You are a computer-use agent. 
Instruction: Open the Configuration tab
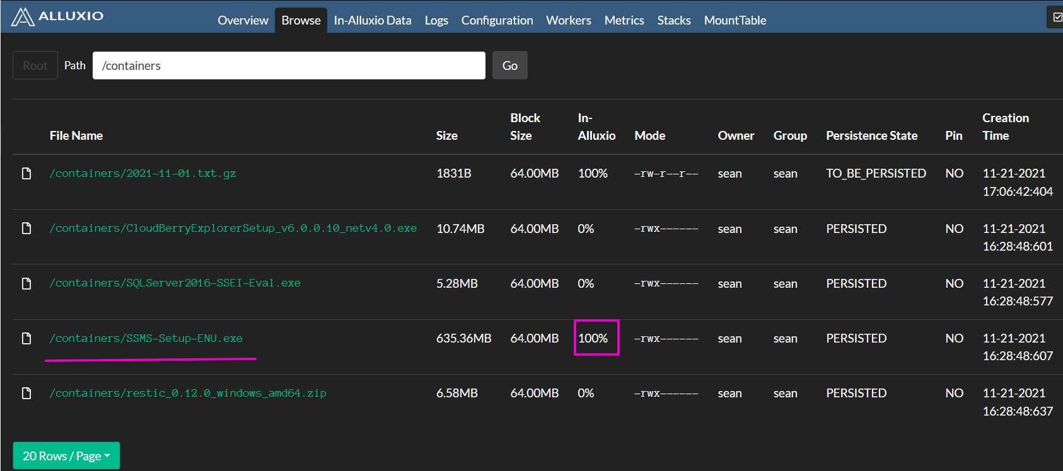coord(497,20)
